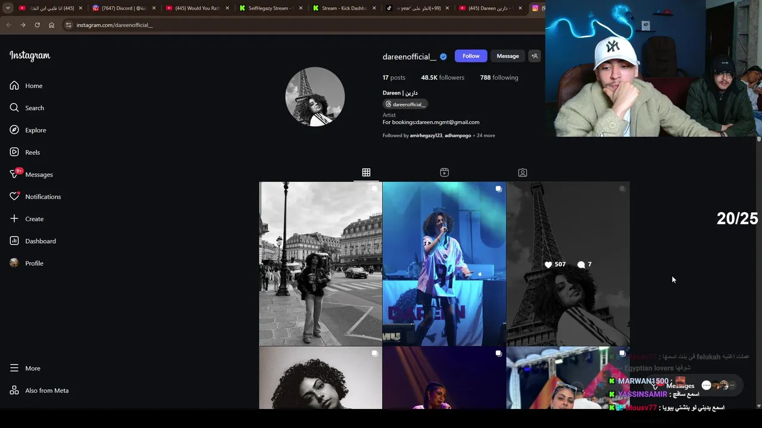
Task: Click the site info icon in address bar
Action: 68,25
